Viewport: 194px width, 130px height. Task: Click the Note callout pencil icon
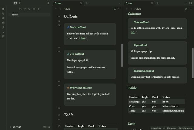pyautogui.click(x=68, y=27)
